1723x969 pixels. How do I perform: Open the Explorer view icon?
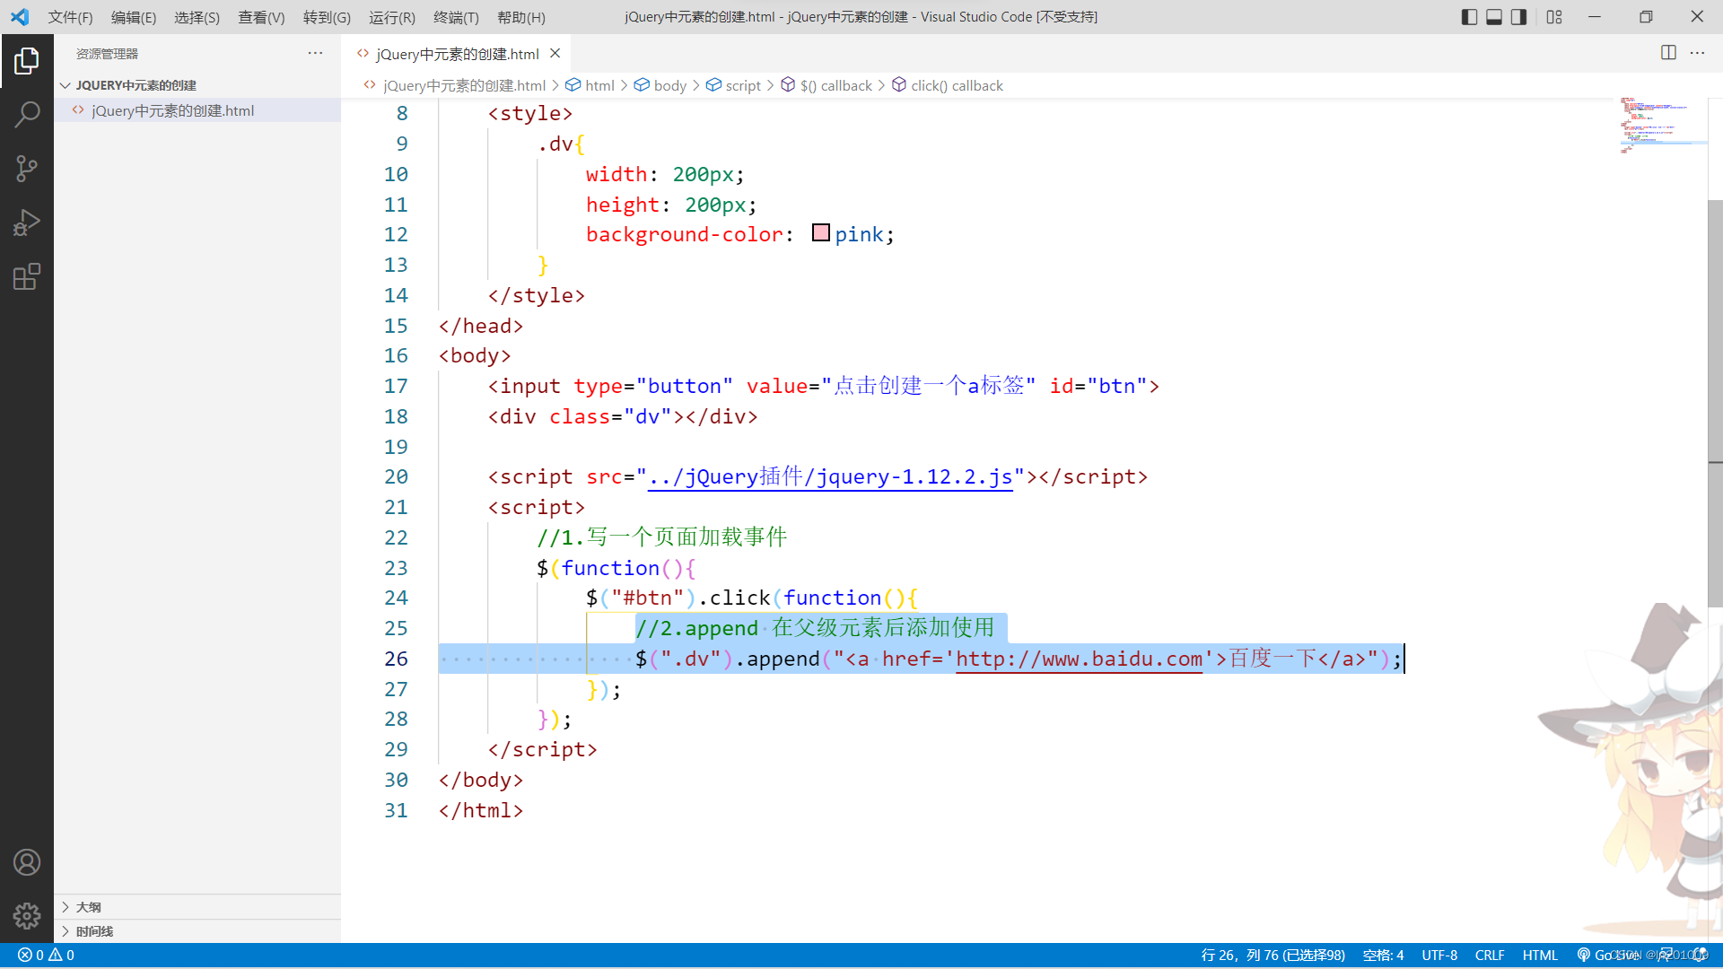click(27, 61)
